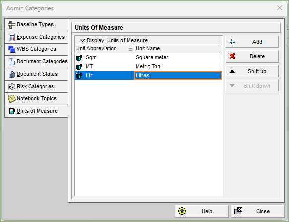The image size is (289, 222).
Task: Click the Square meter name cell
Action: tap(178, 58)
